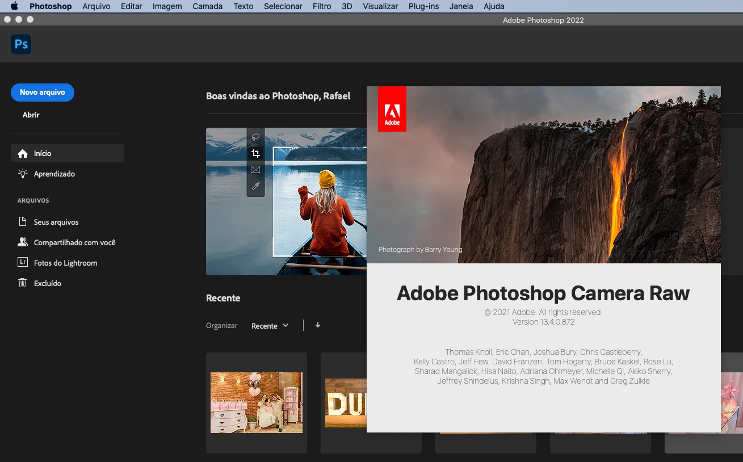Select the Frame tool in the welcome banner
The width and height of the screenshot is (743, 462).
[x=255, y=170]
